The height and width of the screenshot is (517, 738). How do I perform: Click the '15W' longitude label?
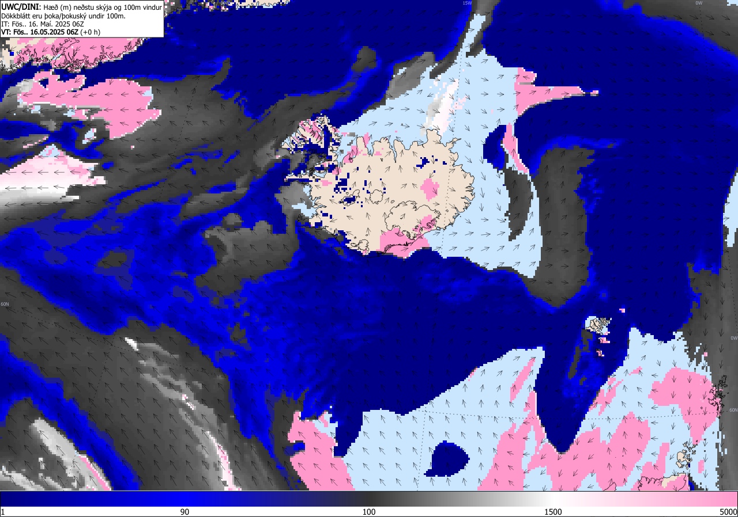coord(466,3)
